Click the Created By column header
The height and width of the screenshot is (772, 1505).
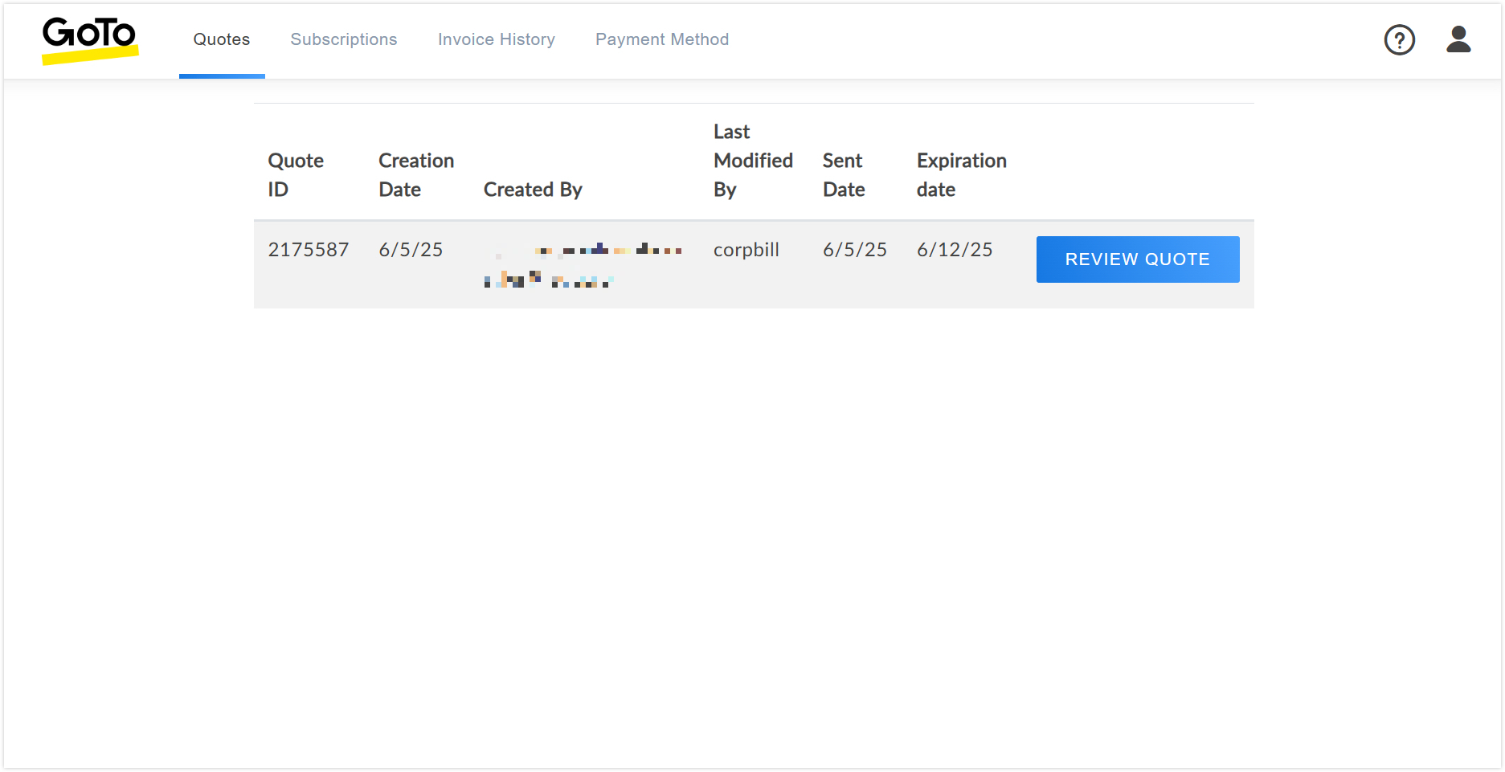(x=533, y=190)
